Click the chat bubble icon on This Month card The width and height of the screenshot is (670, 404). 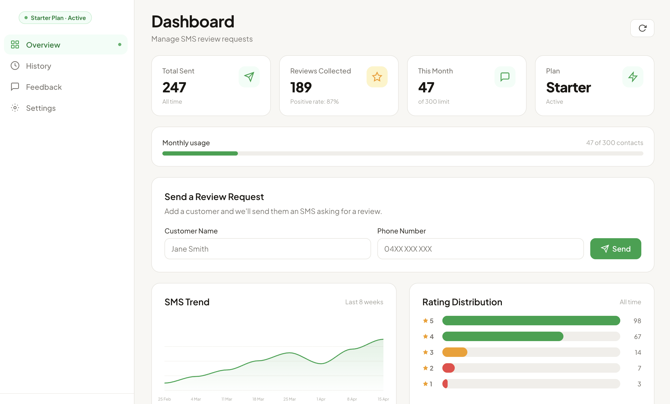click(505, 77)
